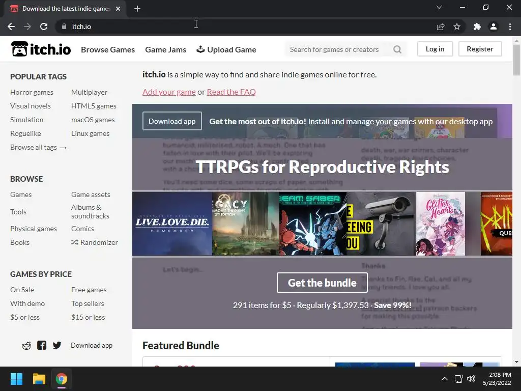The width and height of the screenshot is (521, 391).
Task: Browse the Tools category
Action: tap(18, 212)
